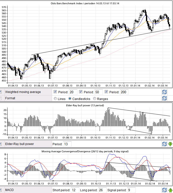Image resolution: width=173 pixels, height=193 pixels.
Task: Toggle the Elder-Ray bull power row checkbox
Action: (1, 144)
